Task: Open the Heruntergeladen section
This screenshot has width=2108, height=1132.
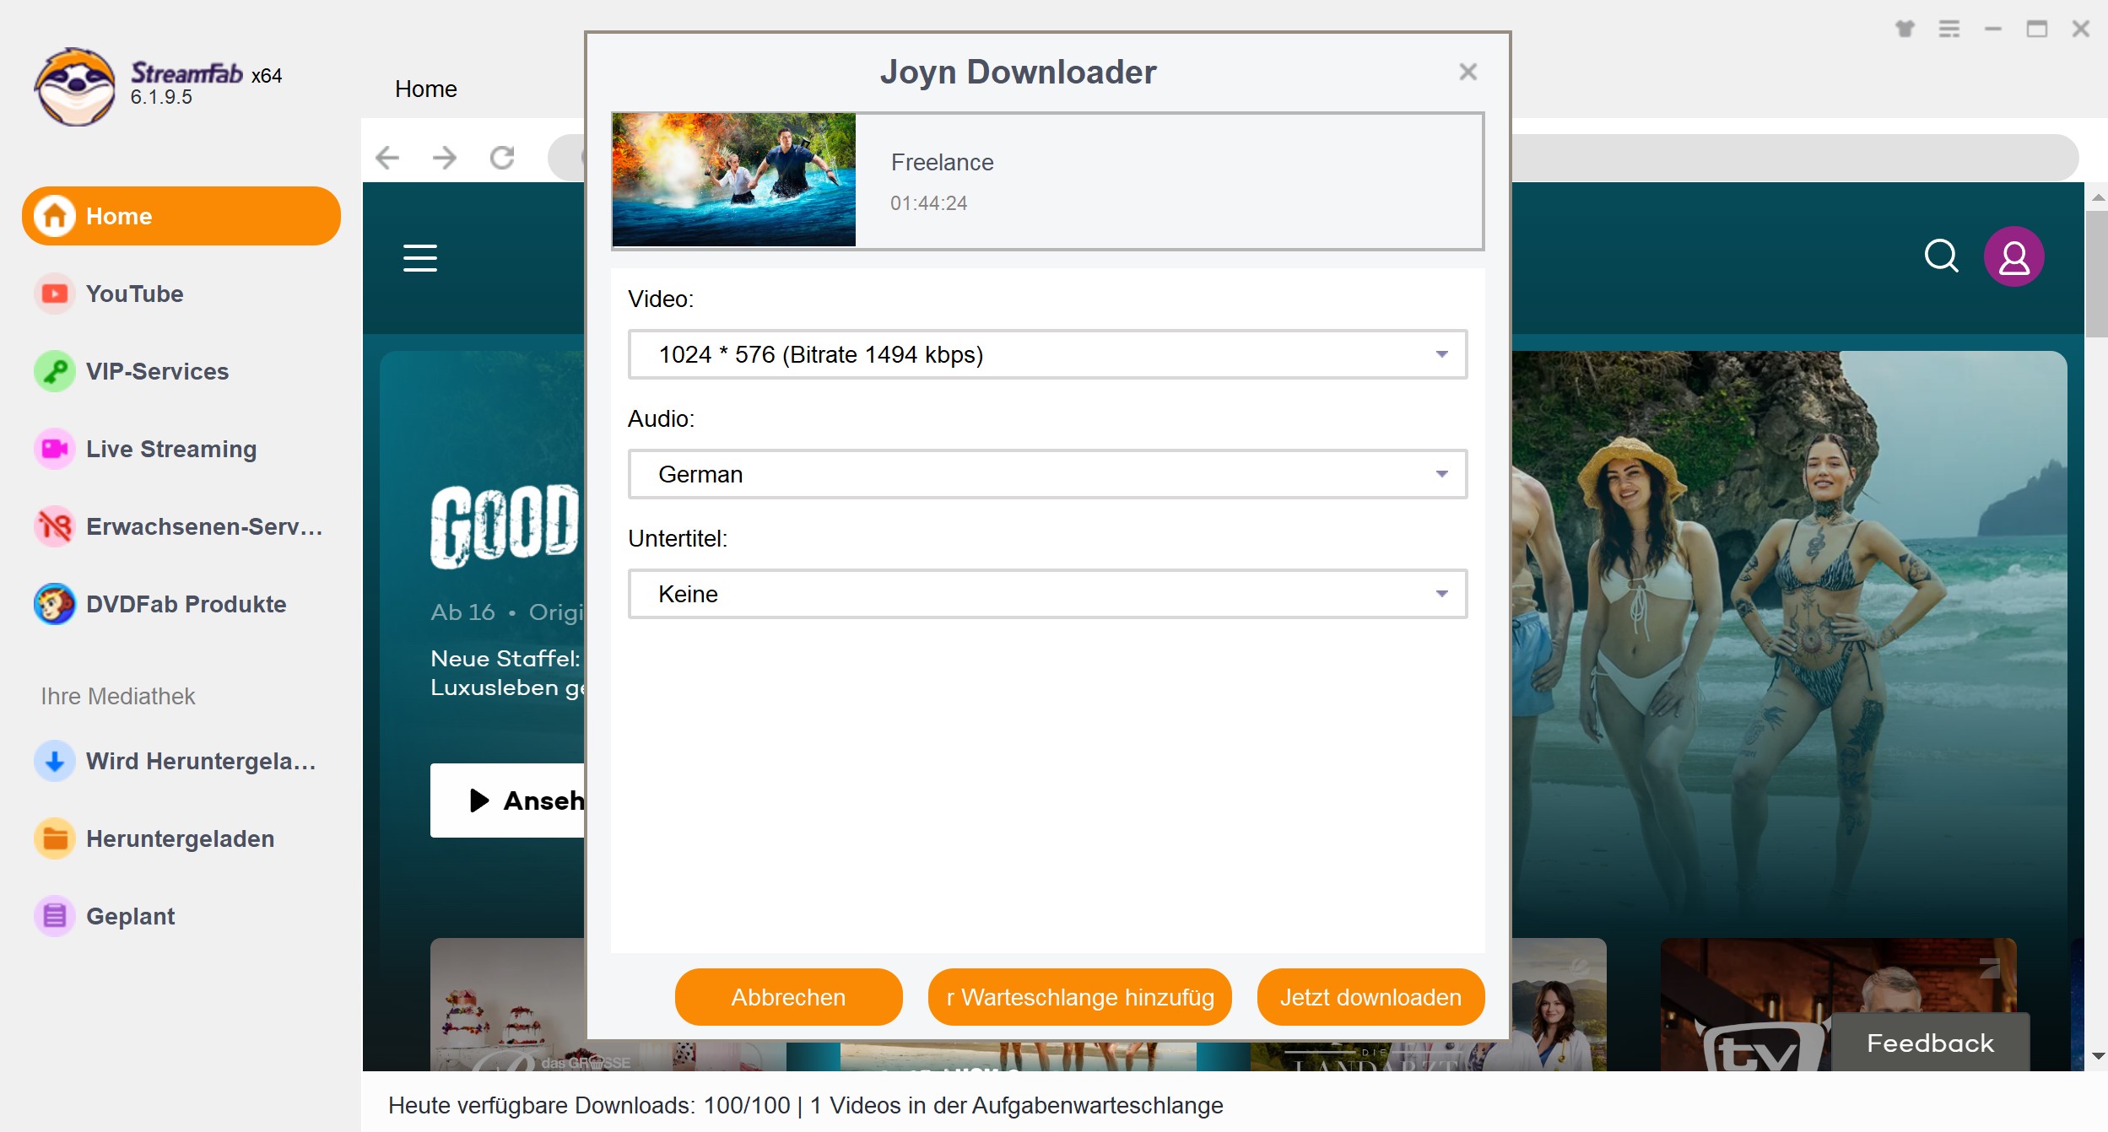Action: [181, 838]
